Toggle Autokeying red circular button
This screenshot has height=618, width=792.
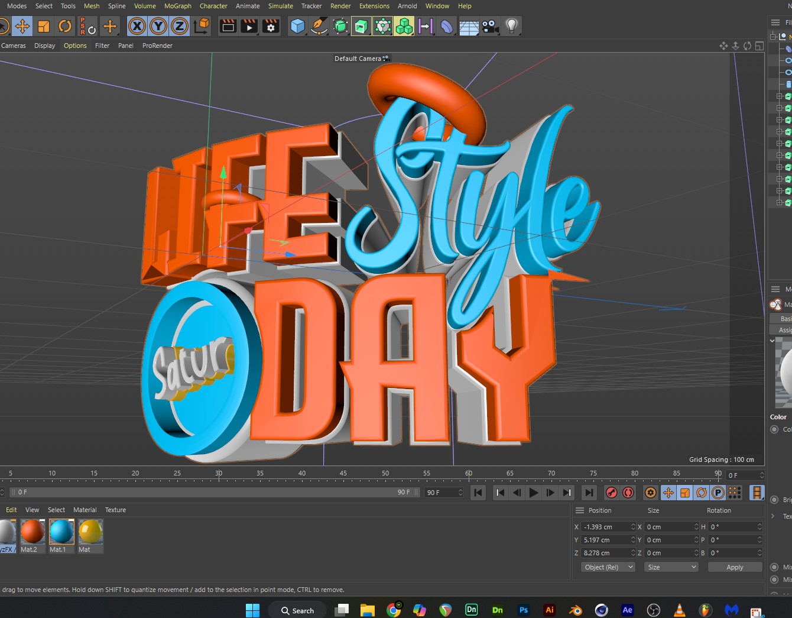point(628,493)
